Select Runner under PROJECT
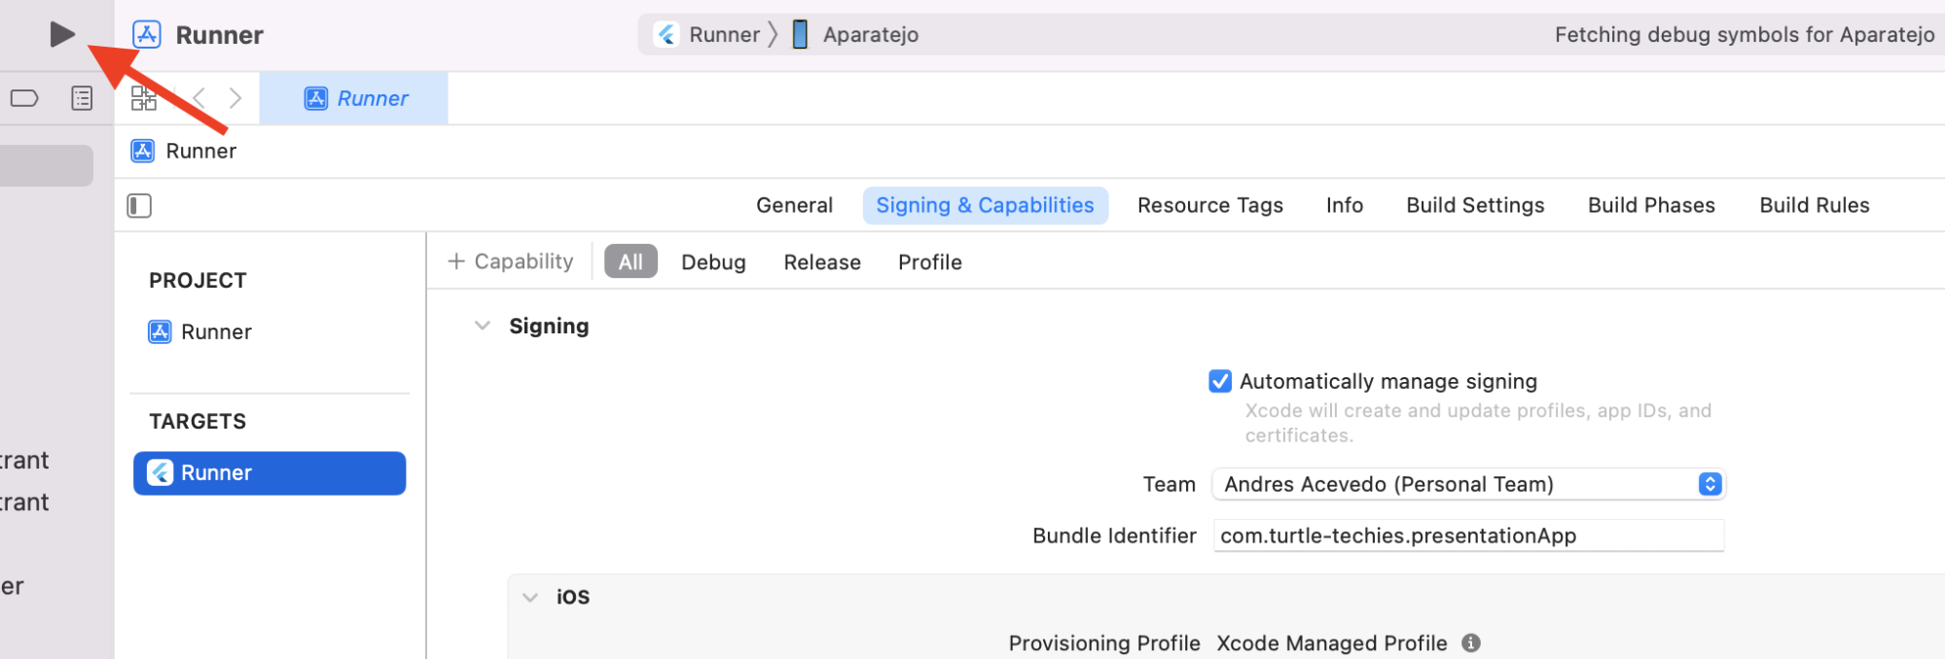The image size is (1945, 660). [x=216, y=332]
